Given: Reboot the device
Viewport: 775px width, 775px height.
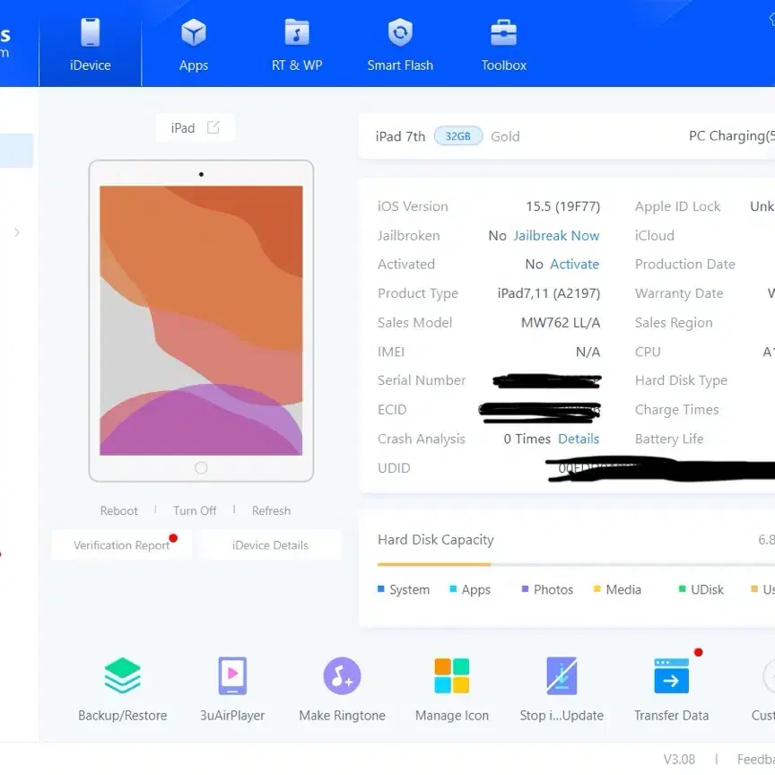Looking at the screenshot, I should (118, 510).
